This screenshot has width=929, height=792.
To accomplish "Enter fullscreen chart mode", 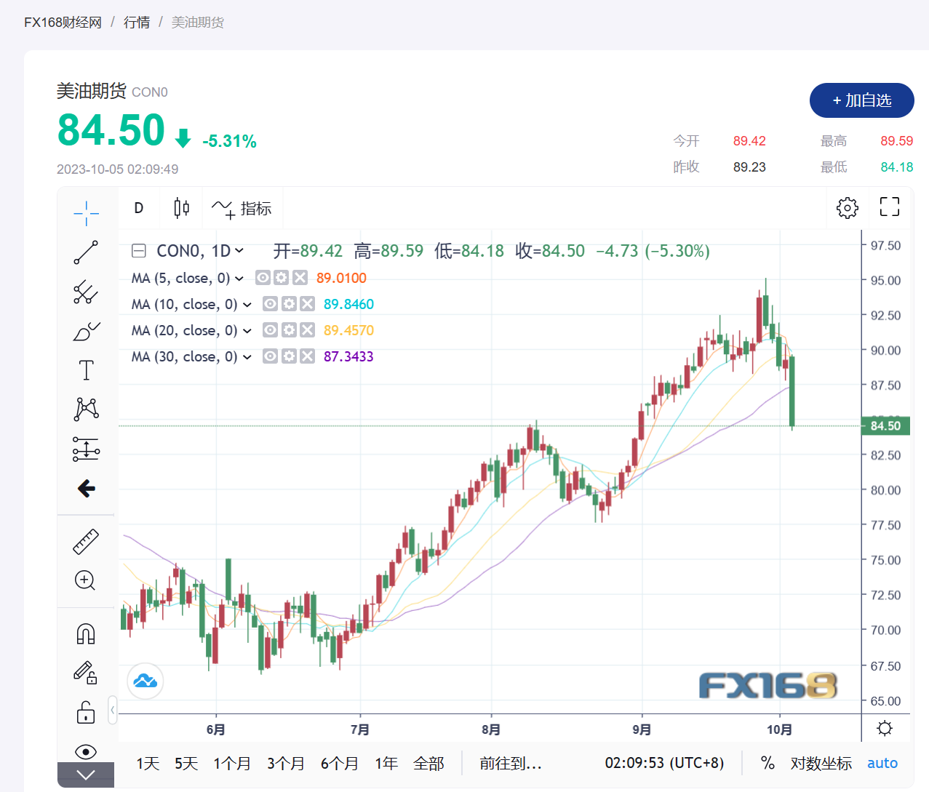I will 889,207.
